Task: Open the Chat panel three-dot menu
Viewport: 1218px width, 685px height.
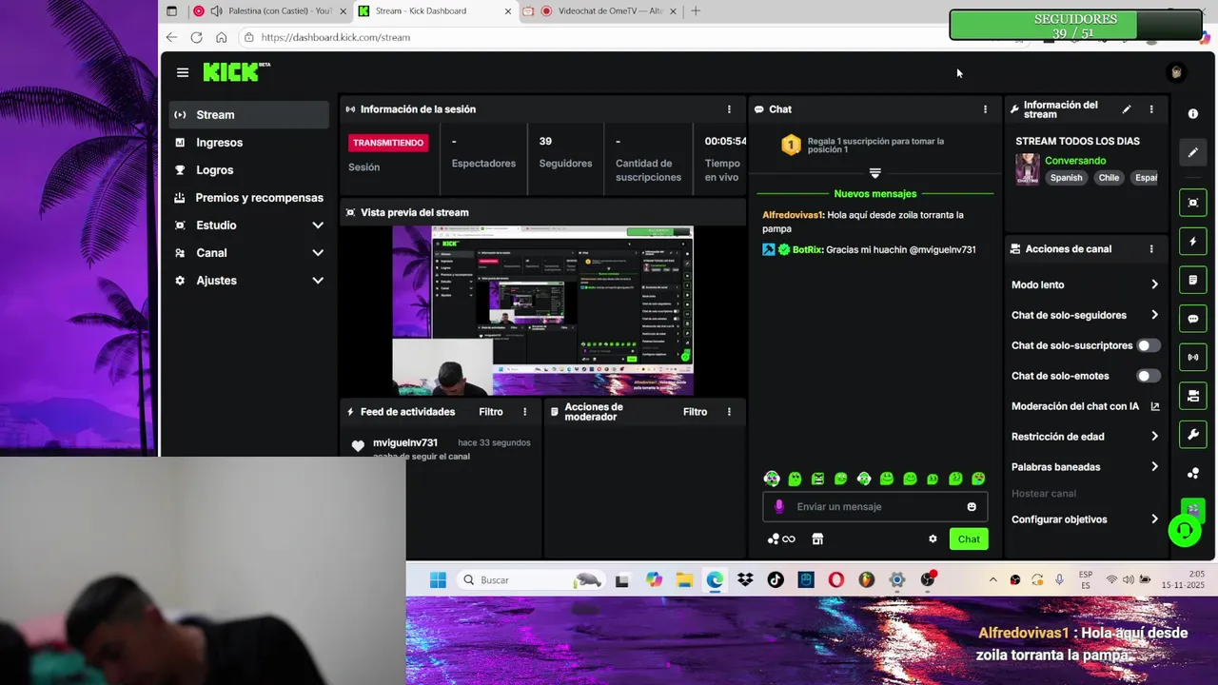Action: pyautogui.click(x=985, y=109)
